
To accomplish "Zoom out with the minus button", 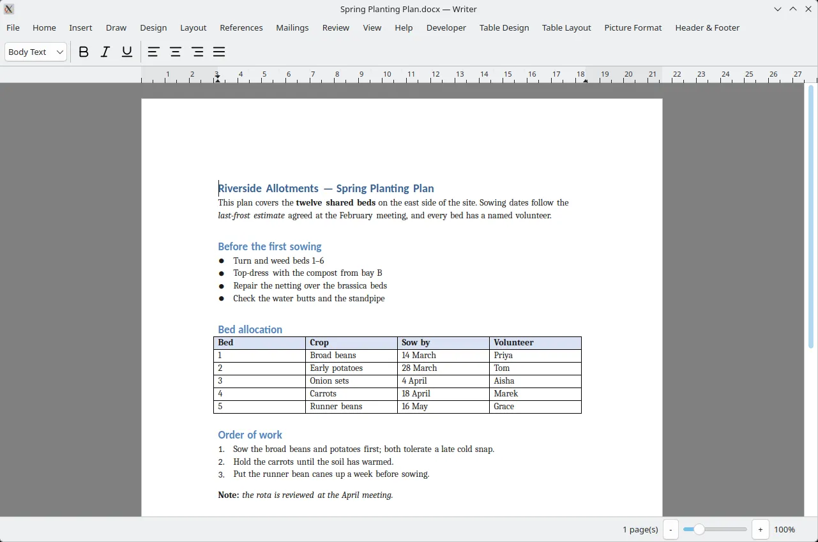I will (670, 529).
